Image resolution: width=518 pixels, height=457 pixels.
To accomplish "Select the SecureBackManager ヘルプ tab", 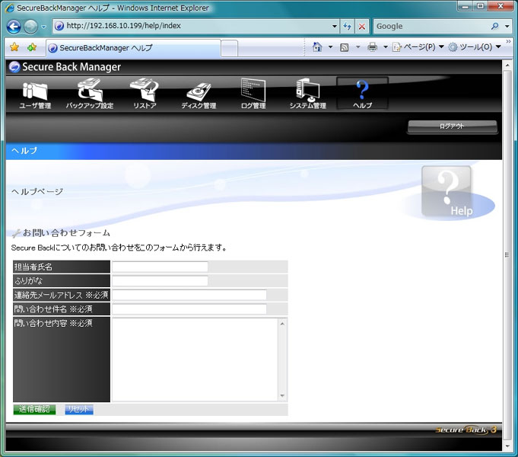I will coord(133,48).
